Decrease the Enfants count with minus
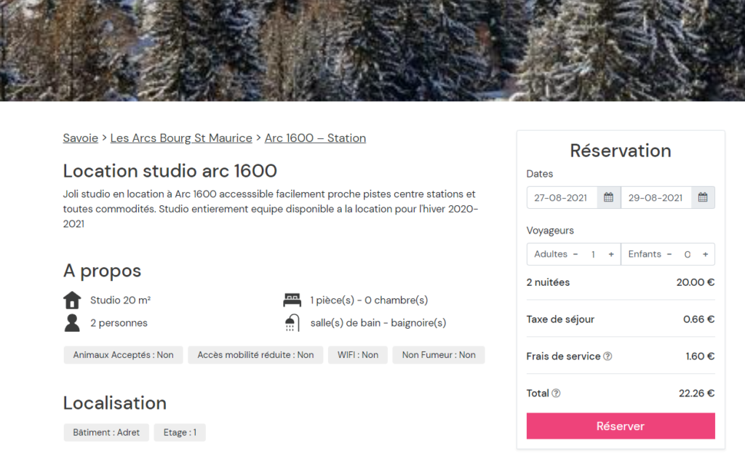The width and height of the screenshot is (745, 454). click(669, 255)
